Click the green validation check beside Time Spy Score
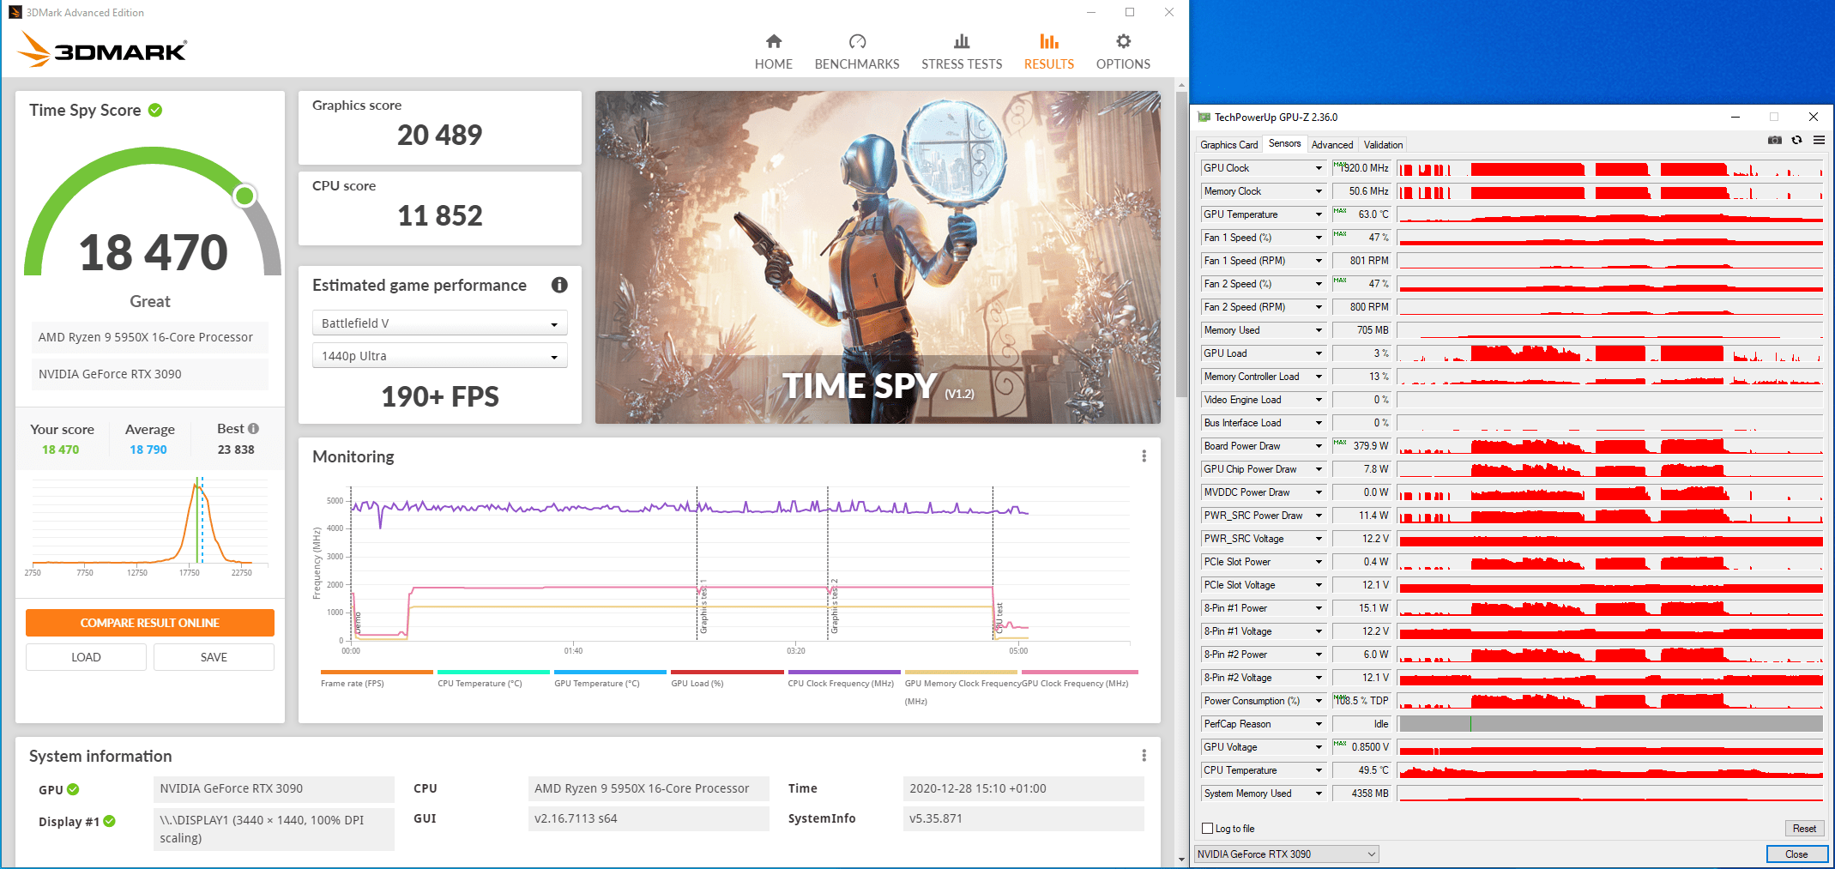Screen dimensions: 1835x869 coord(155,110)
